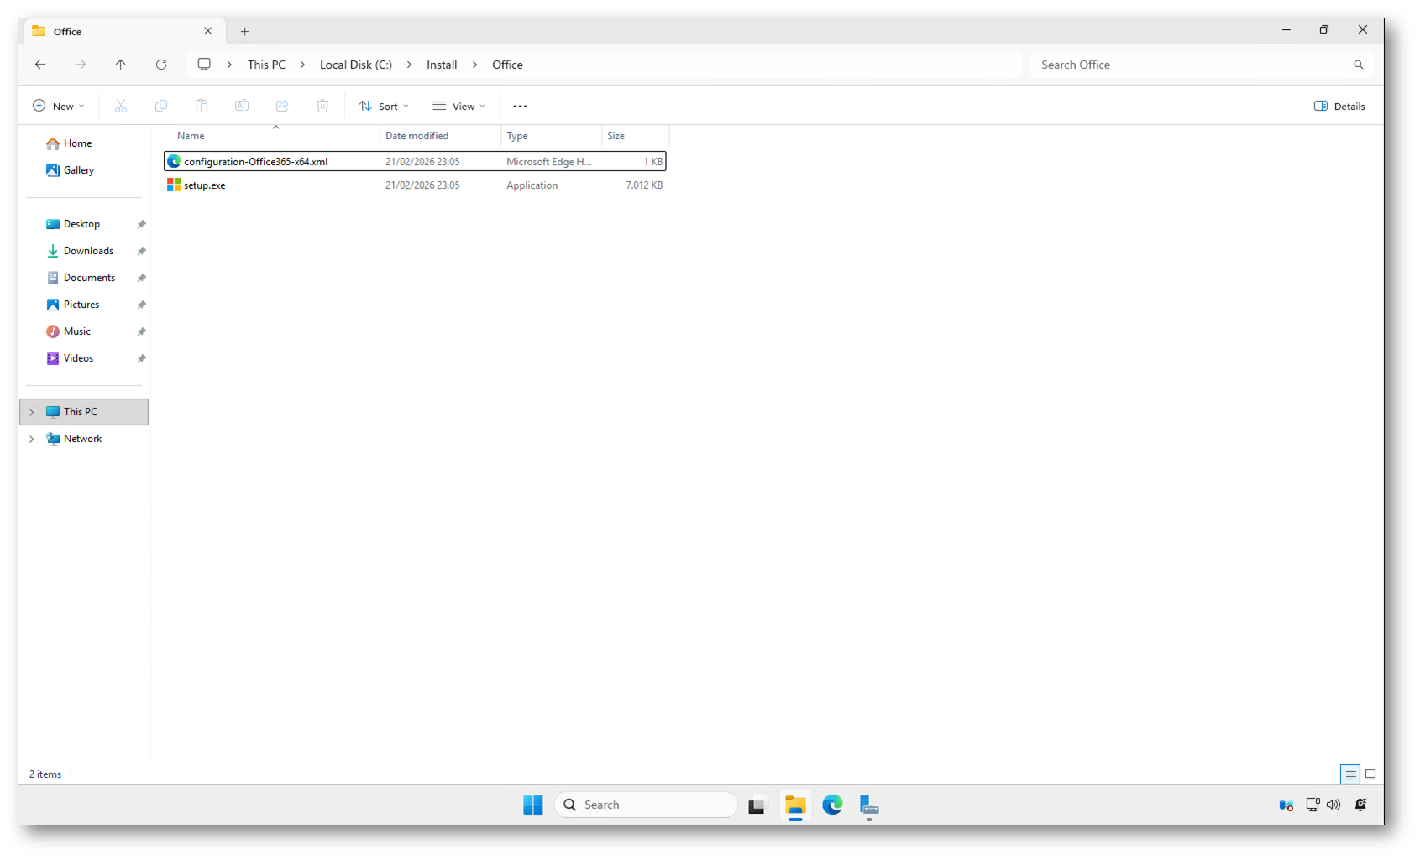Image resolution: width=1420 pixels, height=860 pixels.
Task: Go up one folder level
Action: tap(121, 65)
